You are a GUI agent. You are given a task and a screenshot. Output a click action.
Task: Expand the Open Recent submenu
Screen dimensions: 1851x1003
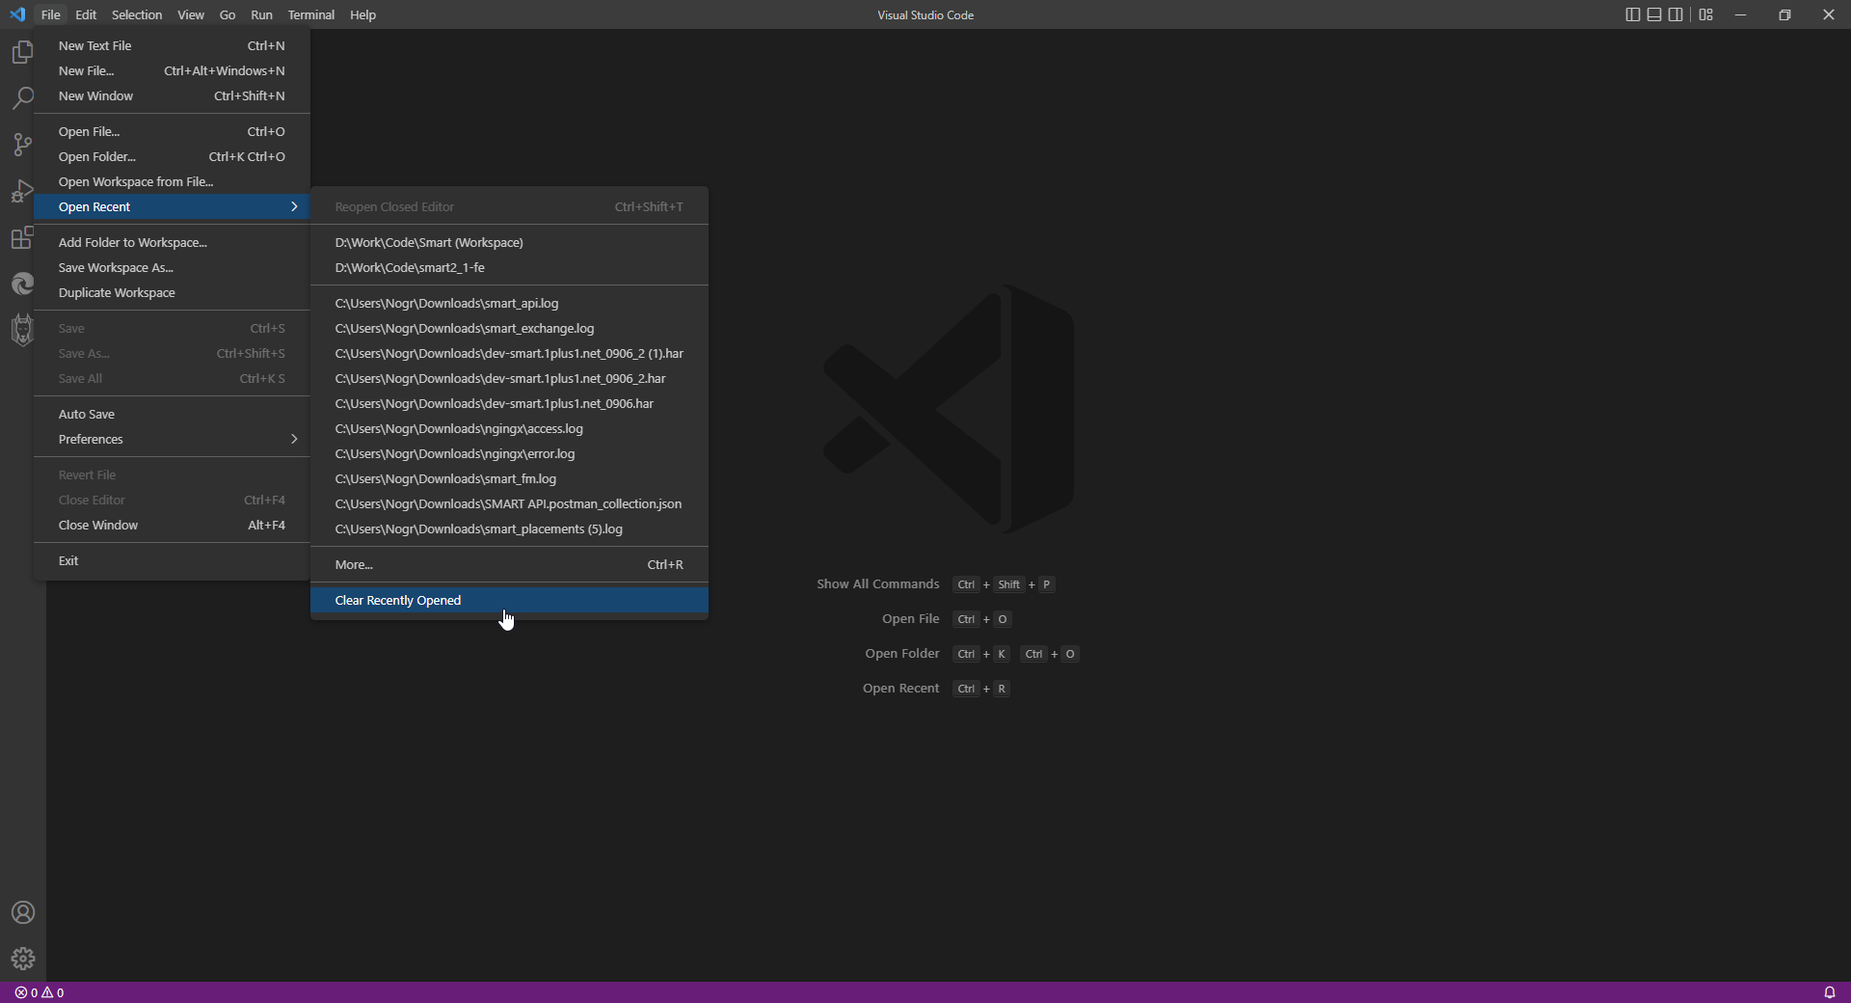tap(174, 206)
